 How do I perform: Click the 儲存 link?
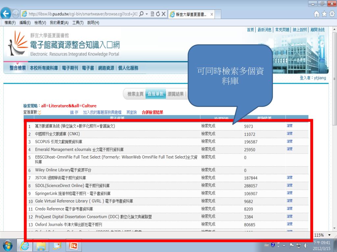pos(74,112)
